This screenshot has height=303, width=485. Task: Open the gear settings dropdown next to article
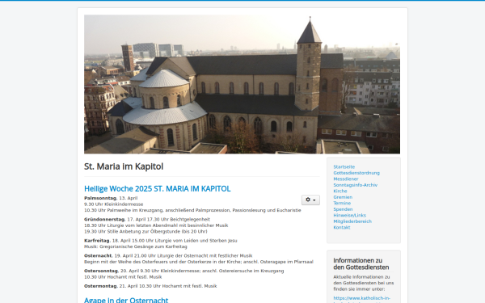coord(310,200)
